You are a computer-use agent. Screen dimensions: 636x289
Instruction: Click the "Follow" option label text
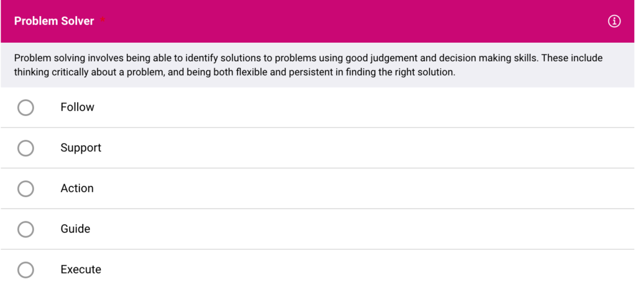77,107
